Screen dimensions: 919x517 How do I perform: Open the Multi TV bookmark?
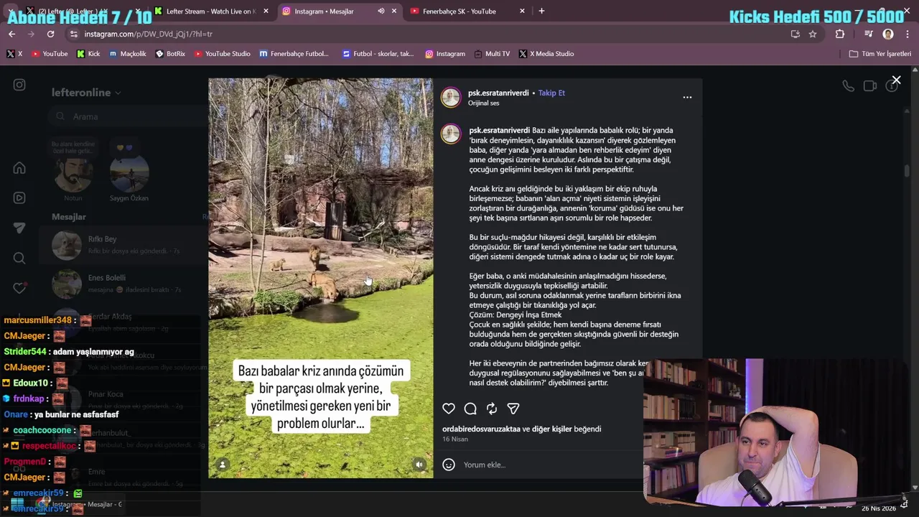[491, 54]
